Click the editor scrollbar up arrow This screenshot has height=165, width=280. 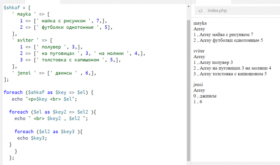coord(189,7)
